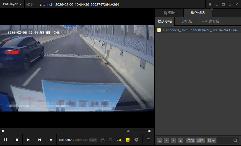Switch to the 浏览器 tab

click(169, 13)
